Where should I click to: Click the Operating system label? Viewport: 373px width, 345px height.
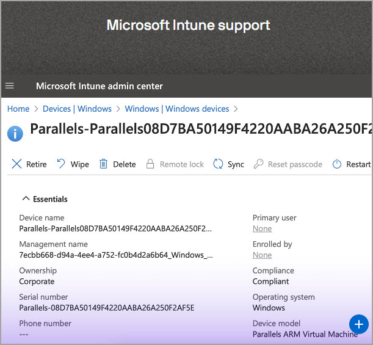tap(283, 297)
